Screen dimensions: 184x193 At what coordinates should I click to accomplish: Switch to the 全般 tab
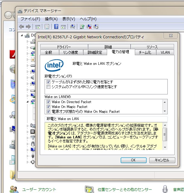(49, 52)
